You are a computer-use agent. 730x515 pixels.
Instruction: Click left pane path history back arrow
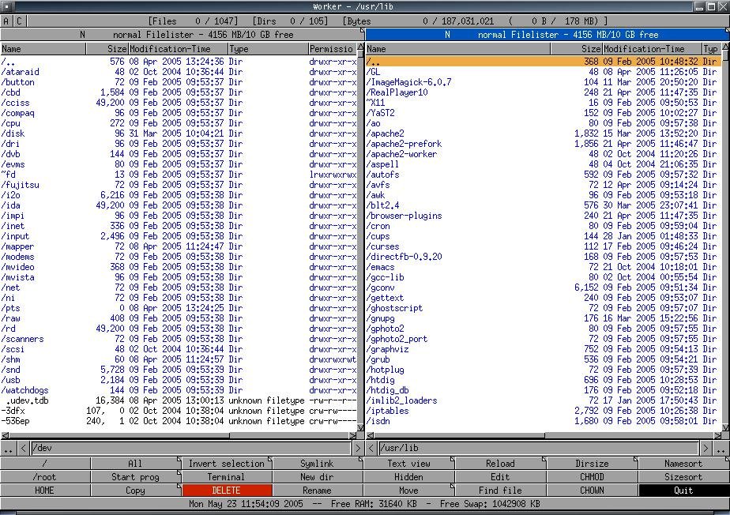coord(23,449)
